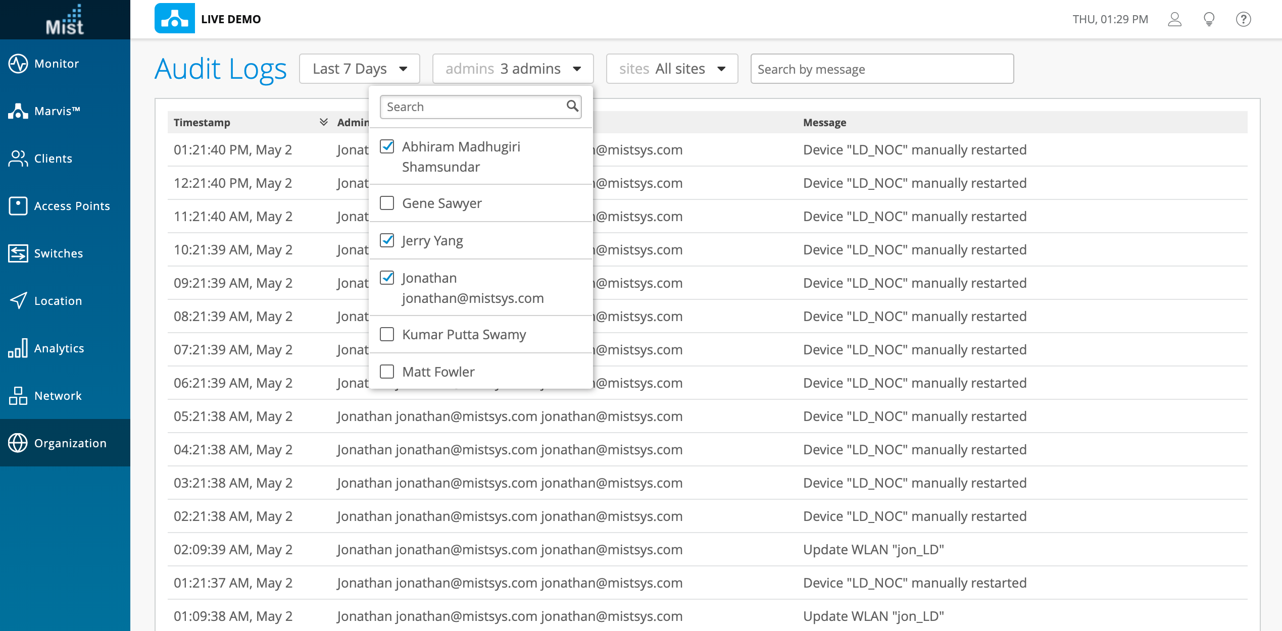Click the user account profile icon
The height and width of the screenshot is (631, 1282).
(1174, 19)
